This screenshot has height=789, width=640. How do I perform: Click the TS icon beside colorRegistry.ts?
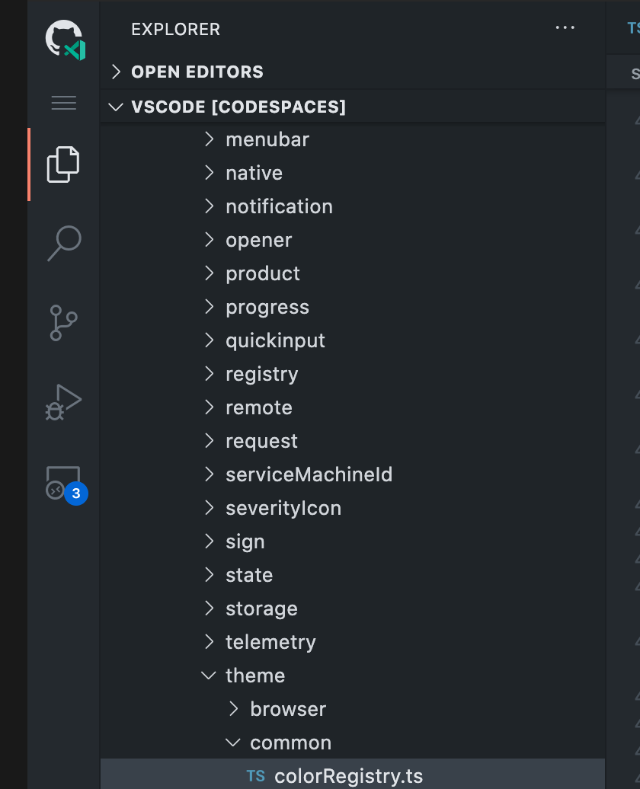pyautogui.click(x=256, y=775)
